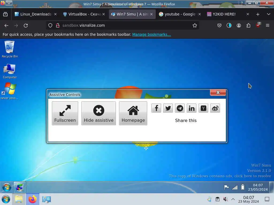Open the uBlock extension icon with badge
274x205 pixels.
pos(258,25)
